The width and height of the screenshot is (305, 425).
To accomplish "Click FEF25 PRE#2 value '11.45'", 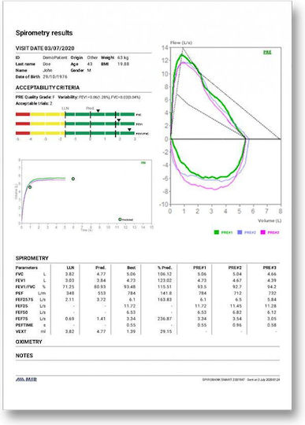I will pyautogui.click(x=236, y=306).
